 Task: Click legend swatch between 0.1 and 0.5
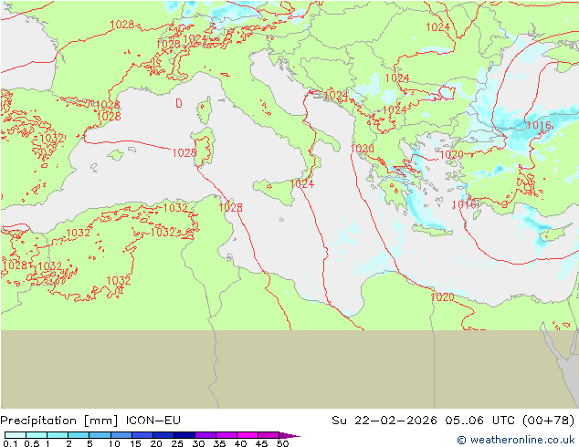pyautogui.click(x=16, y=435)
